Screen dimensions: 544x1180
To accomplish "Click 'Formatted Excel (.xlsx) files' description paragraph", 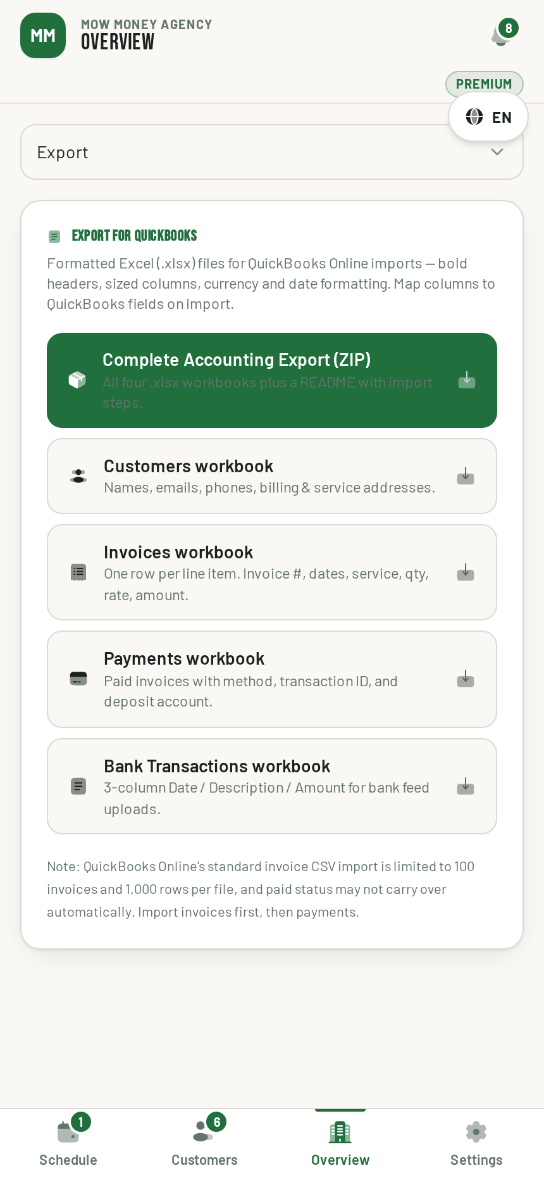I will [x=271, y=284].
